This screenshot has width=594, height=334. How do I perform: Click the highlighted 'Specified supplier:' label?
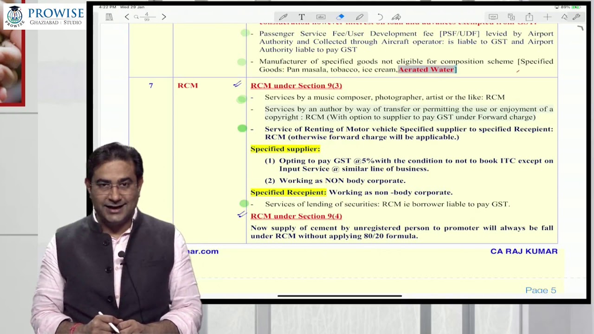tap(285, 149)
